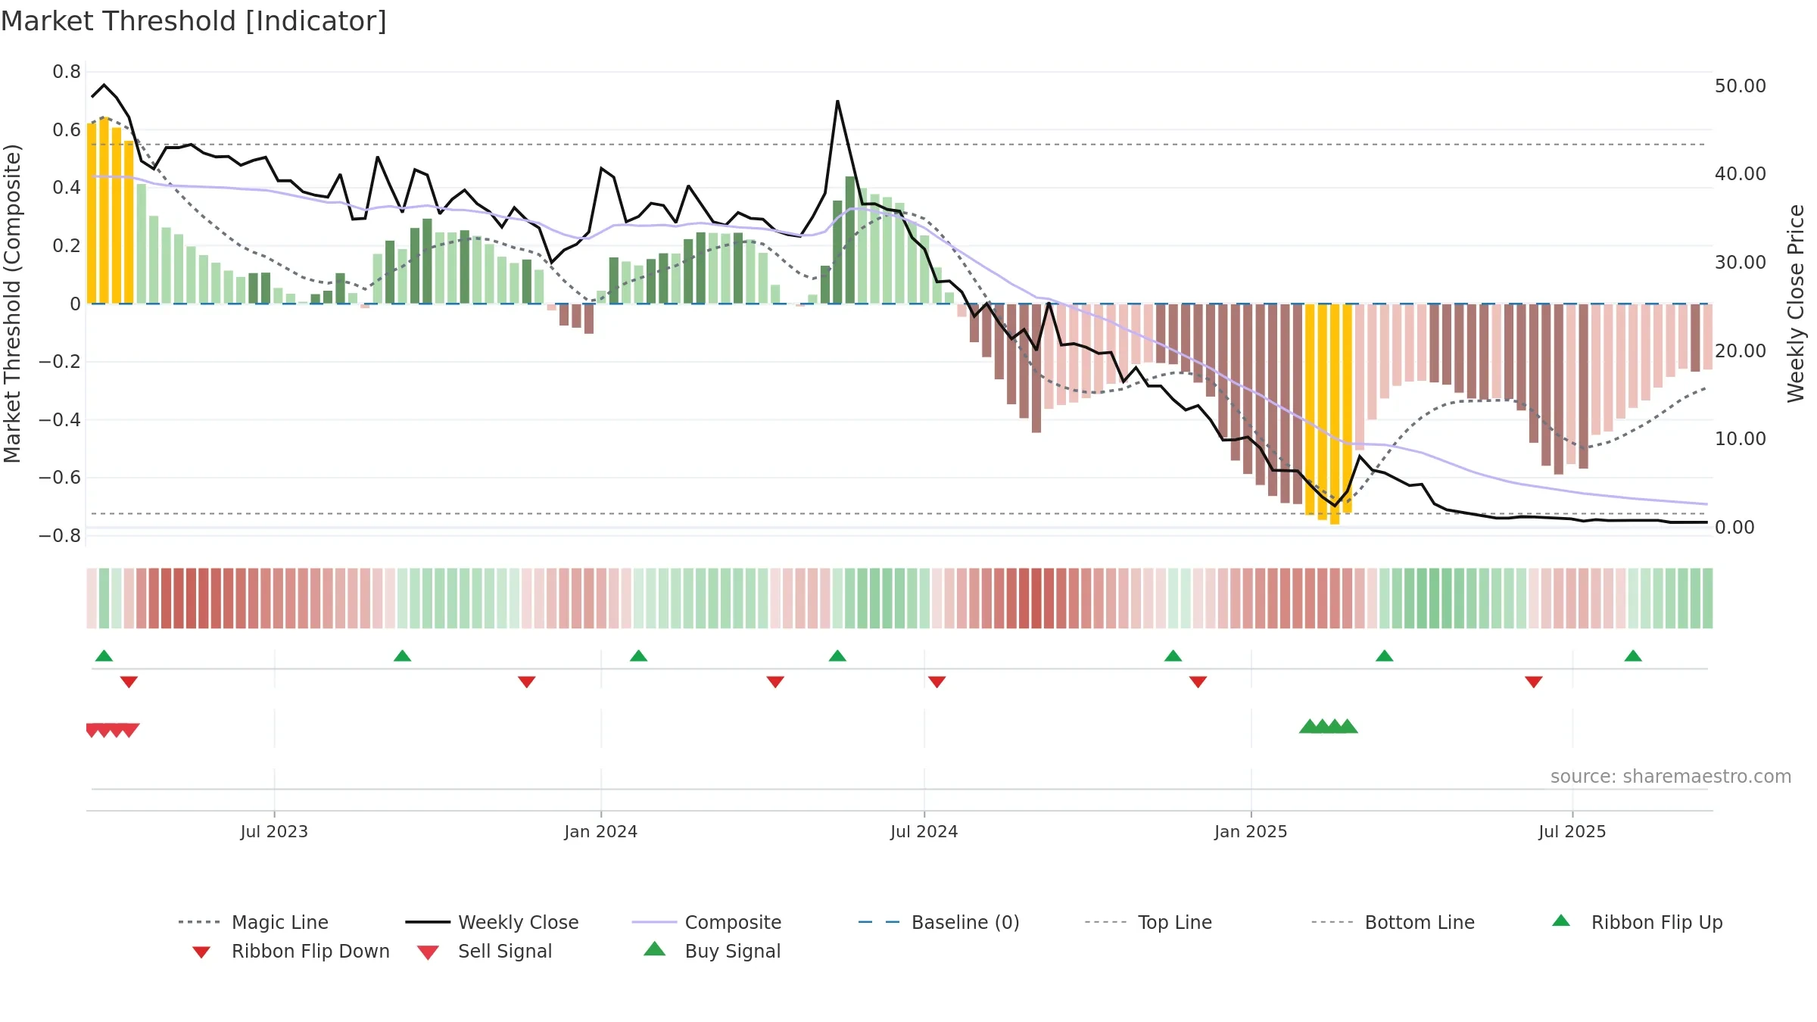Click the 0.00 price axis label

click(x=1734, y=528)
